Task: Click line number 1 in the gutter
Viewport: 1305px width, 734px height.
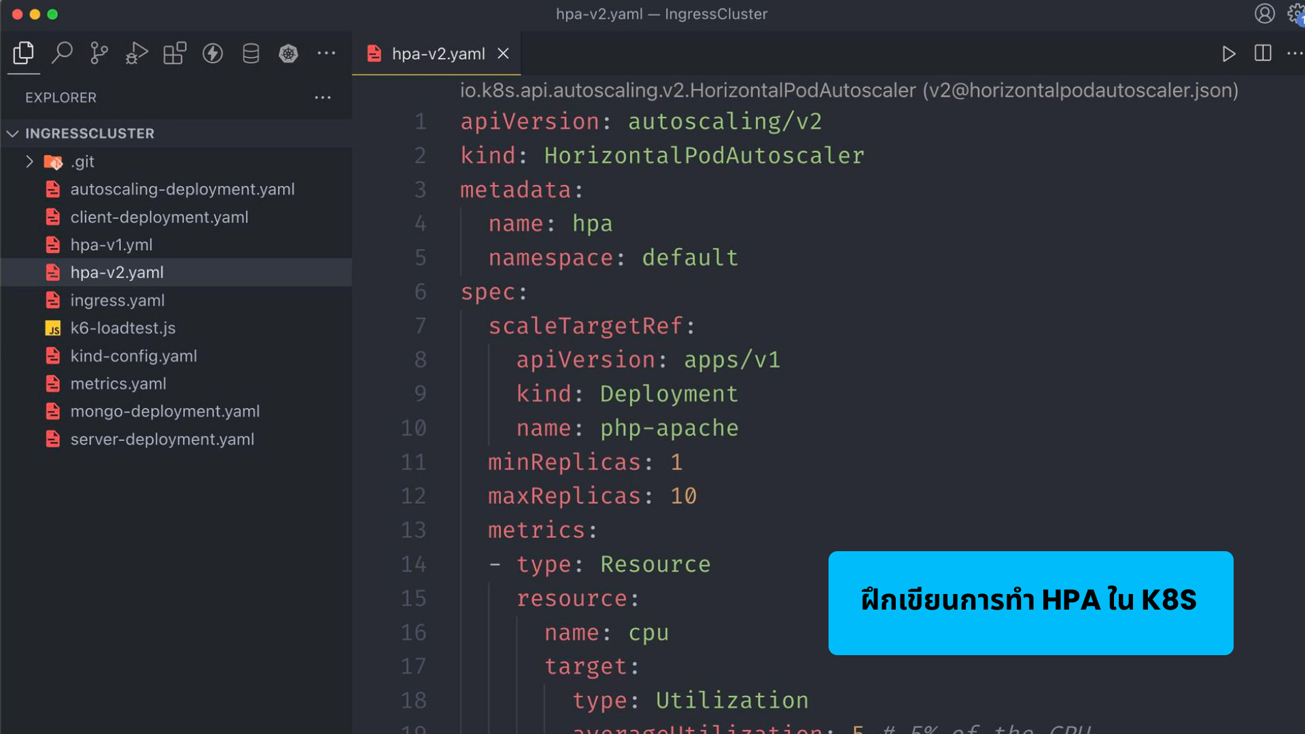Action: pos(420,122)
